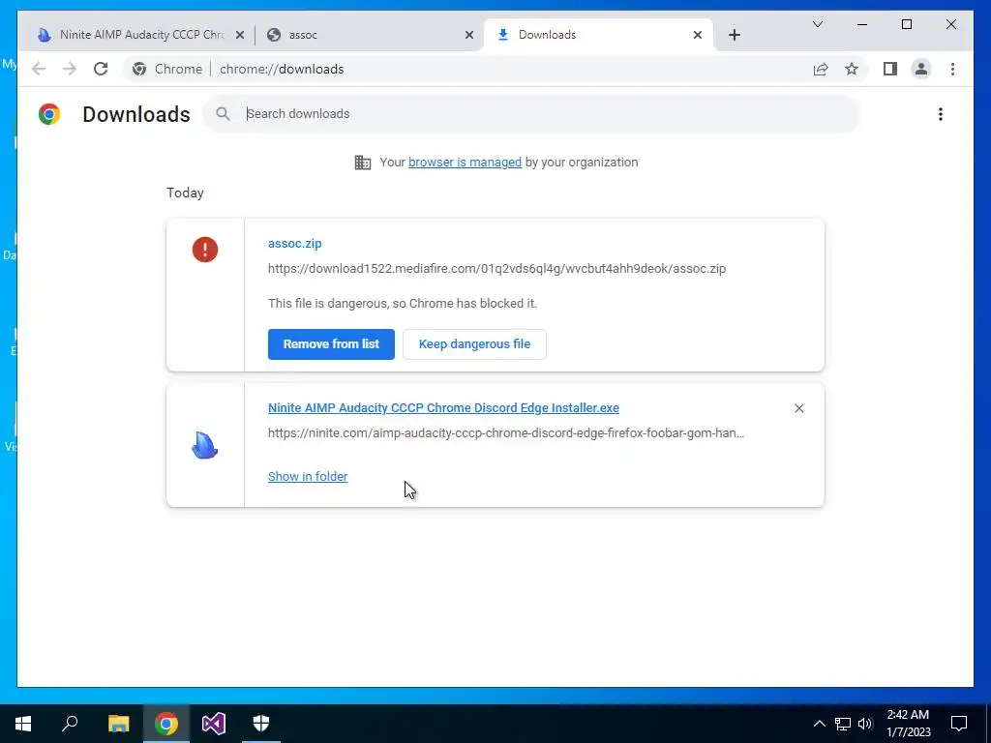This screenshot has height=743, width=991.
Task: Open File Explorer from taskbar
Action: coord(118,724)
